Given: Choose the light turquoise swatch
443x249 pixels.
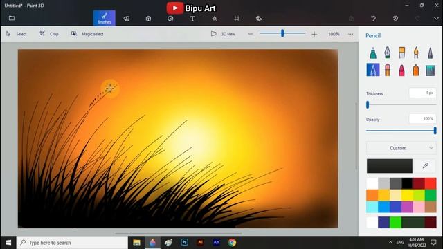Looking at the screenshot, I should click(372, 207).
